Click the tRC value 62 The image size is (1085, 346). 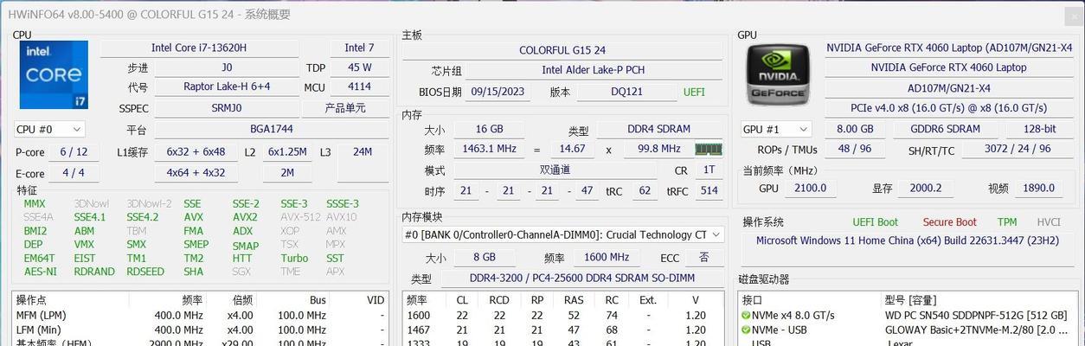pos(645,190)
